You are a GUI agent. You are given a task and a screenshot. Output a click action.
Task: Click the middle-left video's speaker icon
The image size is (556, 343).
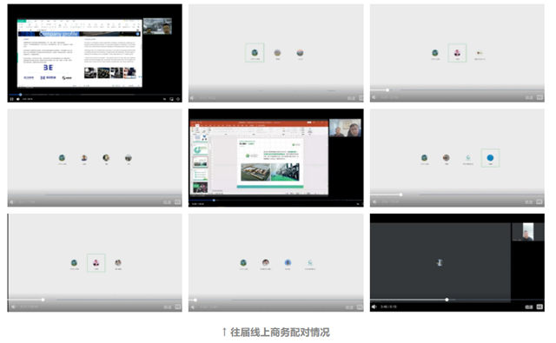11,202
